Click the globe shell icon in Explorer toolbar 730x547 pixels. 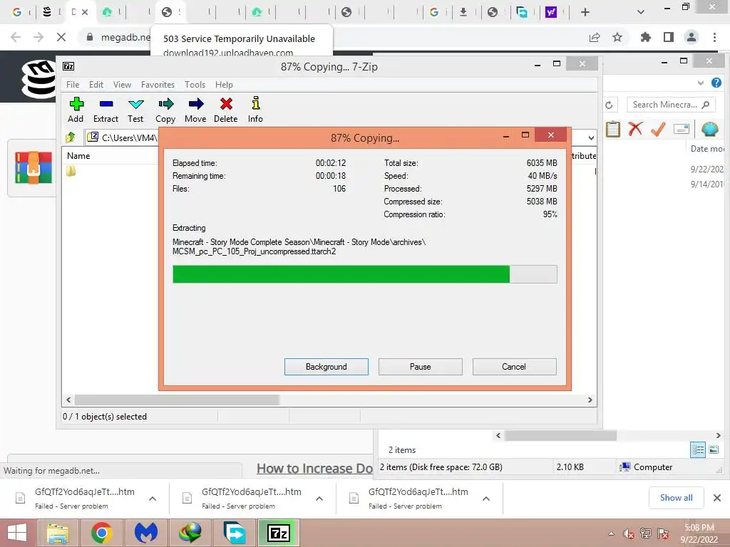tap(709, 129)
